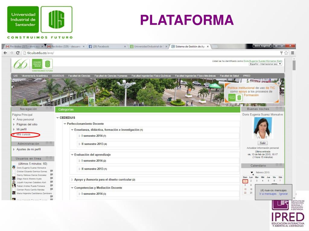Open Facultad de Ciencias menu

pos(79,75)
